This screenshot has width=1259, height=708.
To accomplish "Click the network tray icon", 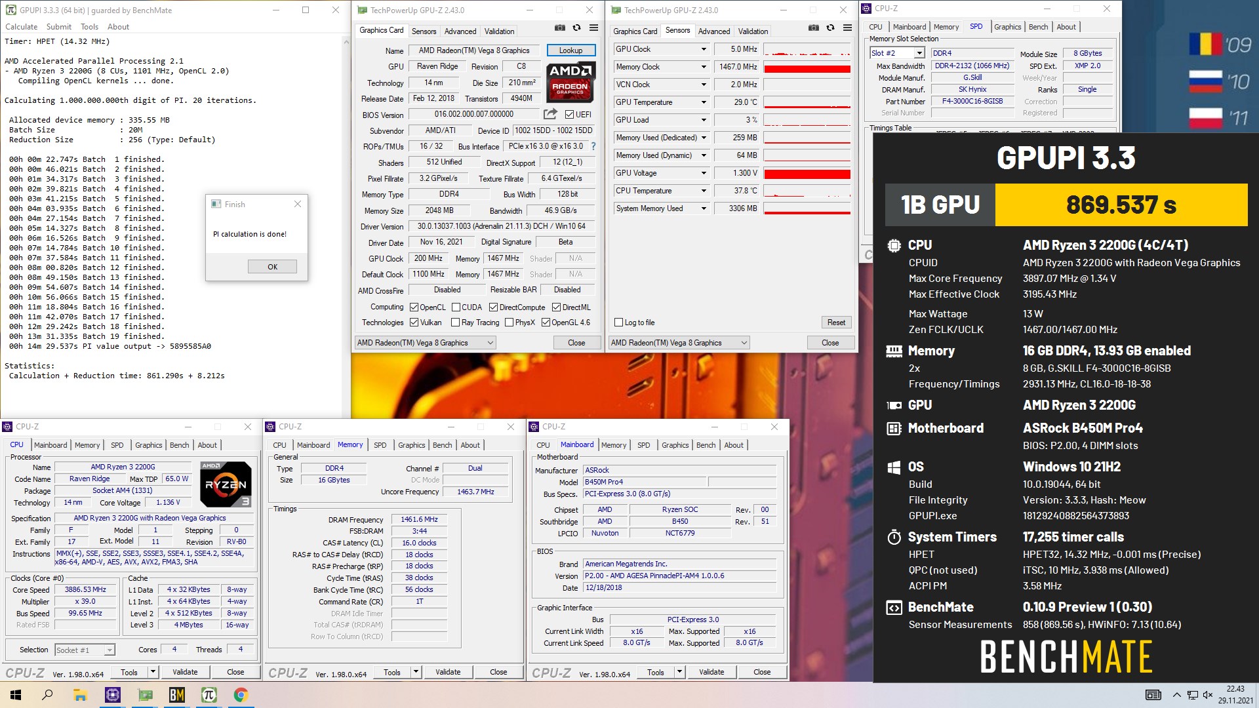I will 1192,695.
